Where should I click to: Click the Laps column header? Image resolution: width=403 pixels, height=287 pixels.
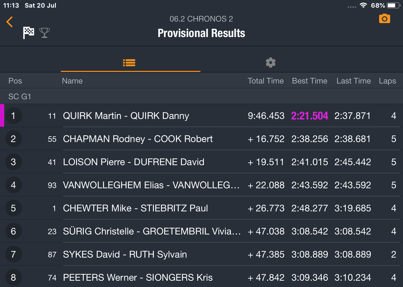387,81
